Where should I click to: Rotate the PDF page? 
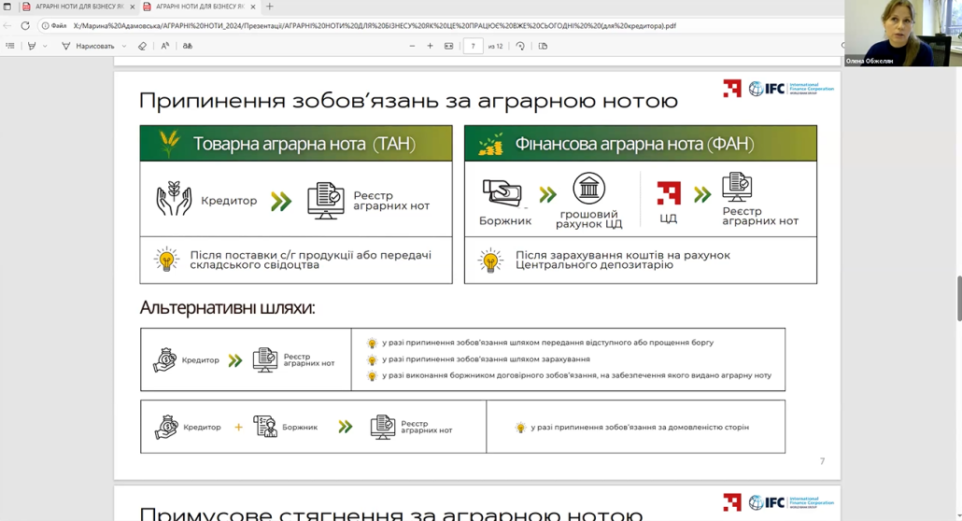pos(520,46)
